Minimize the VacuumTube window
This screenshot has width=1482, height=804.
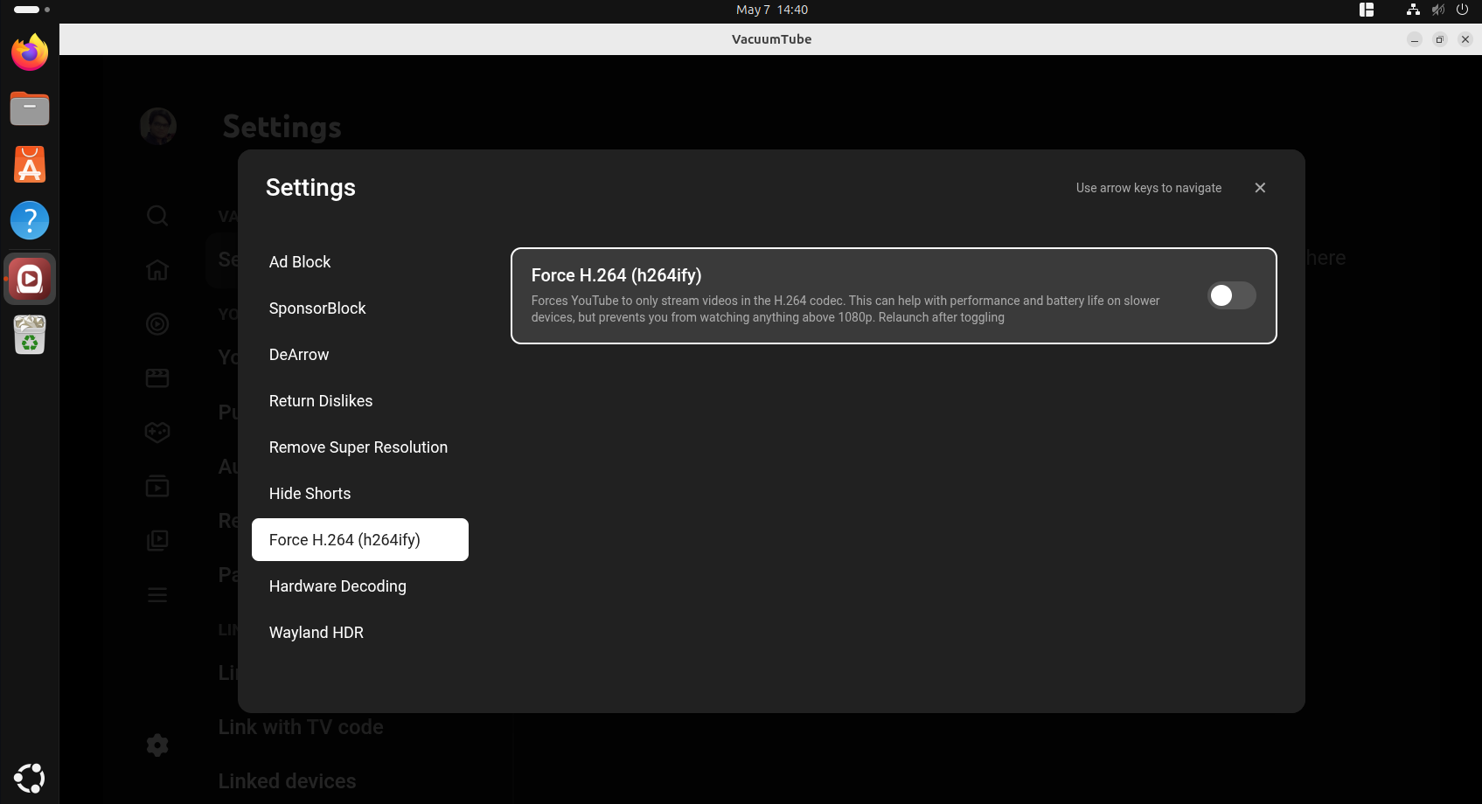pyautogui.click(x=1415, y=39)
